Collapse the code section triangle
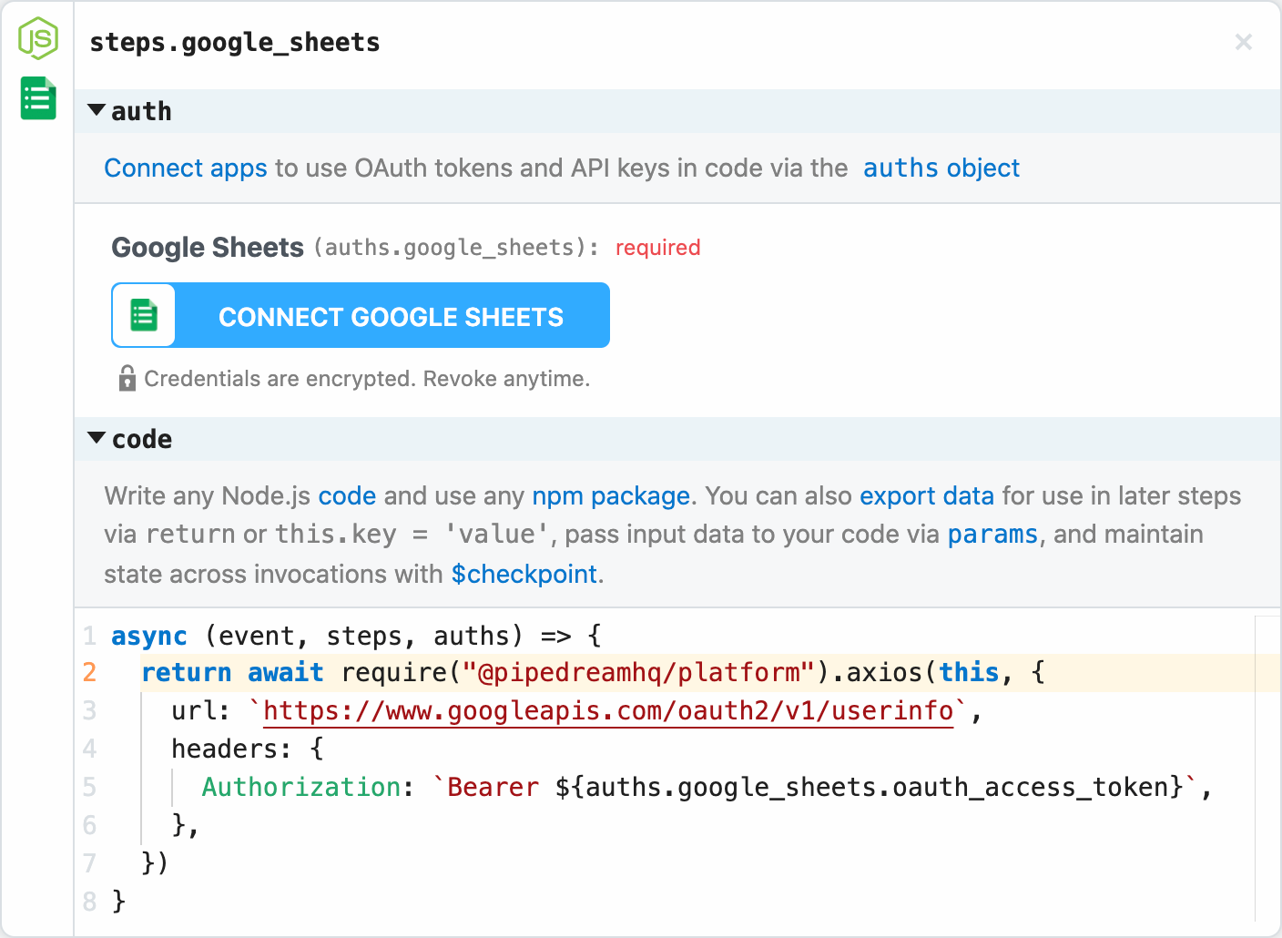Image resolution: width=1282 pixels, height=938 pixels. click(x=97, y=438)
